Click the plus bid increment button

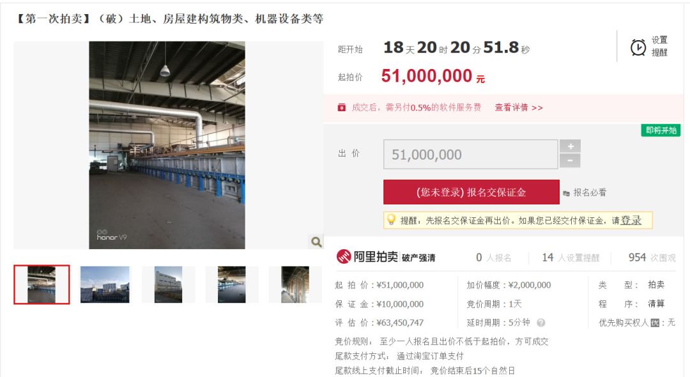[x=571, y=146]
